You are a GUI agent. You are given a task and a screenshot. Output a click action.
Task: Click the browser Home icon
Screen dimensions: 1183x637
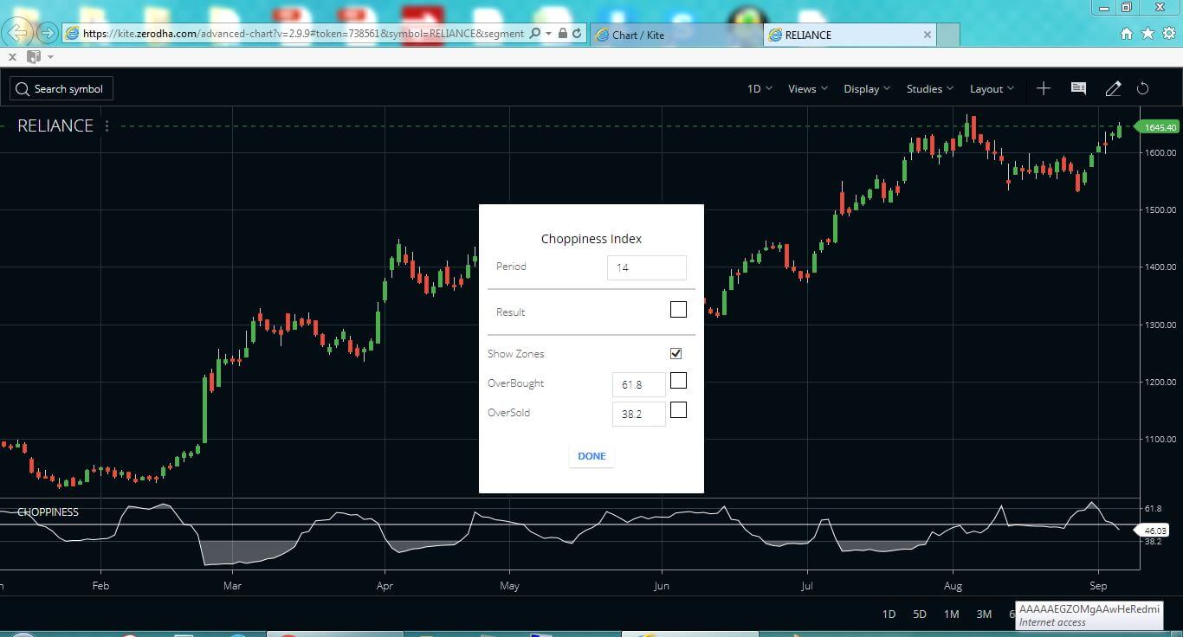(1127, 34)
